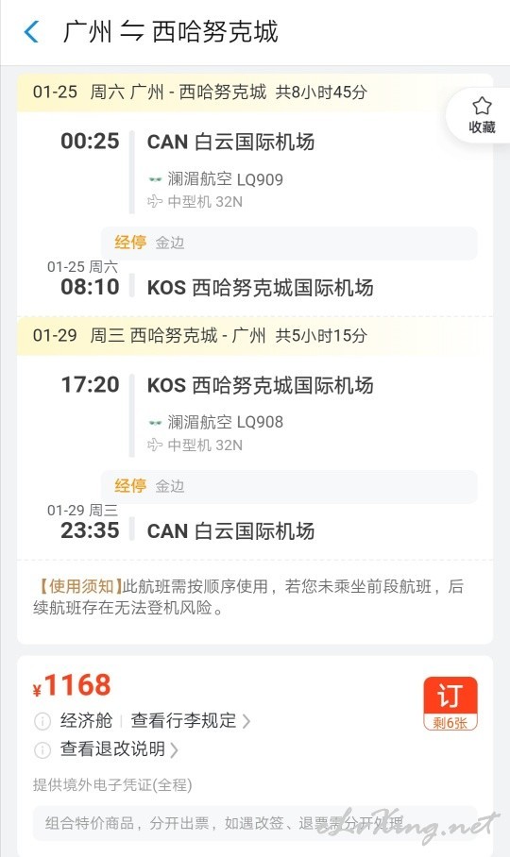Tap the info icon beside 查看退改说明
Image resolution: width=510 pixels, height=857 pixels.
tap(42, 749)
